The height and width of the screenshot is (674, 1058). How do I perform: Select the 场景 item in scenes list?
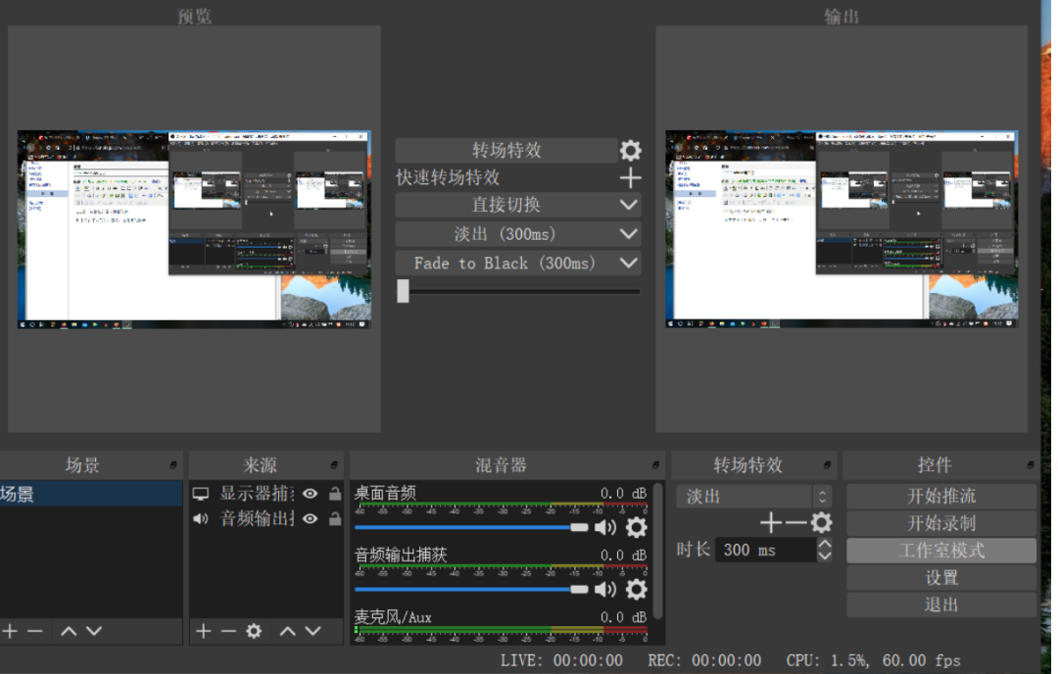[x=91, y=494]
